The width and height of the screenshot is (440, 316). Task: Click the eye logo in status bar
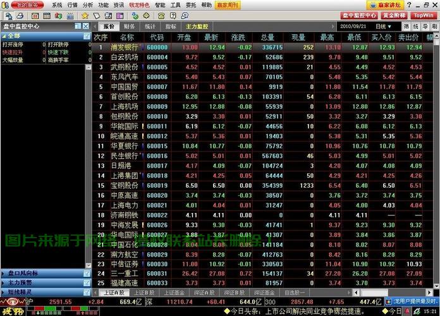coord(13,302)
